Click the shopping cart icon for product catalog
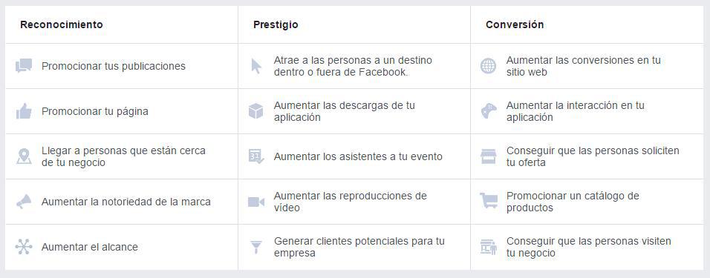 (x=489, y=201)
